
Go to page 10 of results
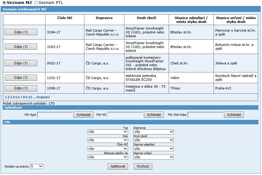[x=30, y=97]
